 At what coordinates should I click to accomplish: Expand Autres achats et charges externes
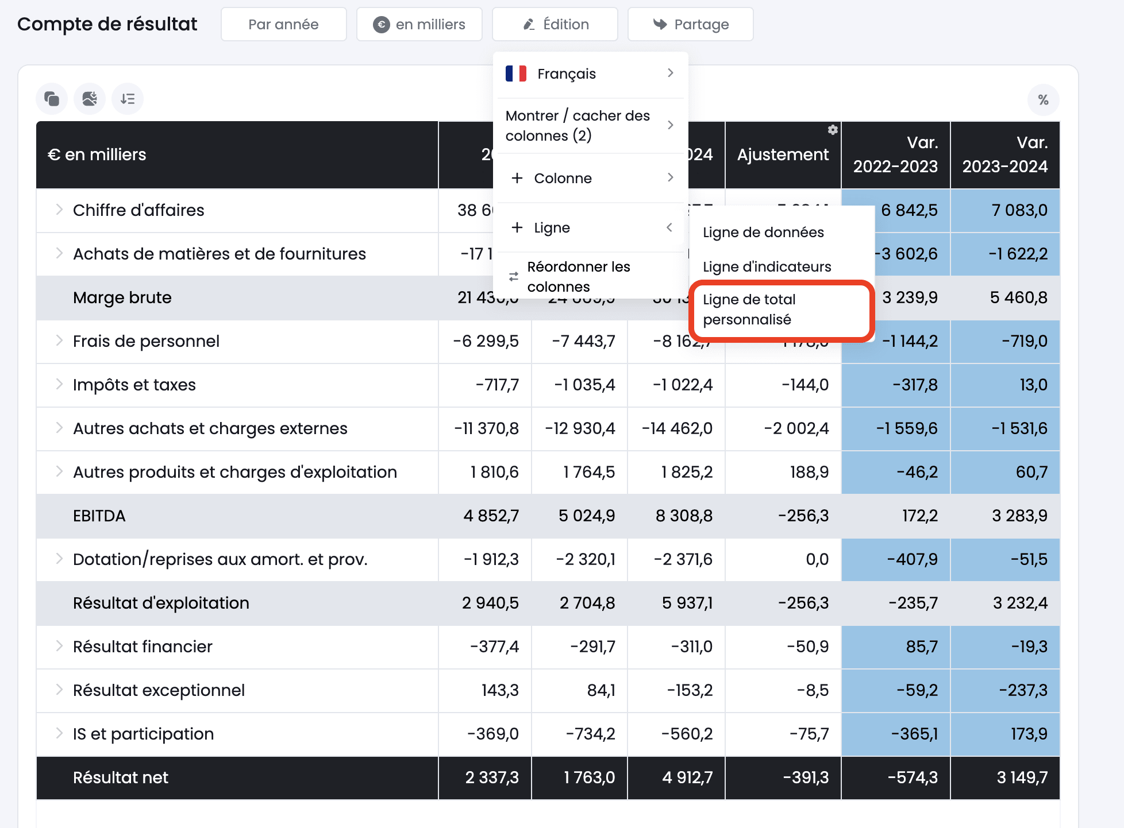point(59,428)
